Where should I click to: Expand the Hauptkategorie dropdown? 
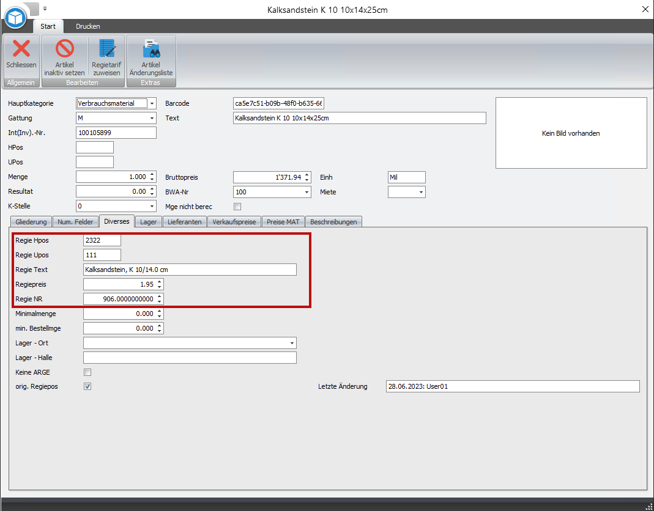click(x=152, y=104)
